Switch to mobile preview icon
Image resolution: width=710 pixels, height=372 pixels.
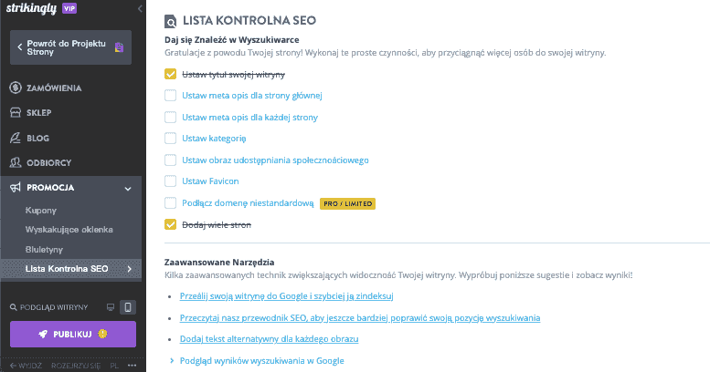pyautogui.click(x=128, y=307)
